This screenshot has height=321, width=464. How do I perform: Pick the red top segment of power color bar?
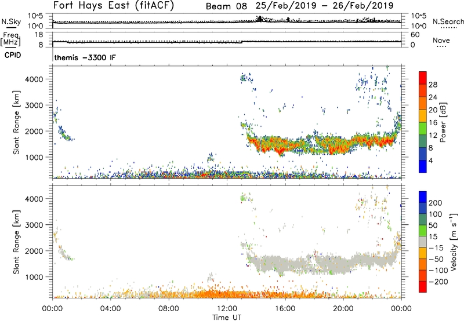coord(423,78)
